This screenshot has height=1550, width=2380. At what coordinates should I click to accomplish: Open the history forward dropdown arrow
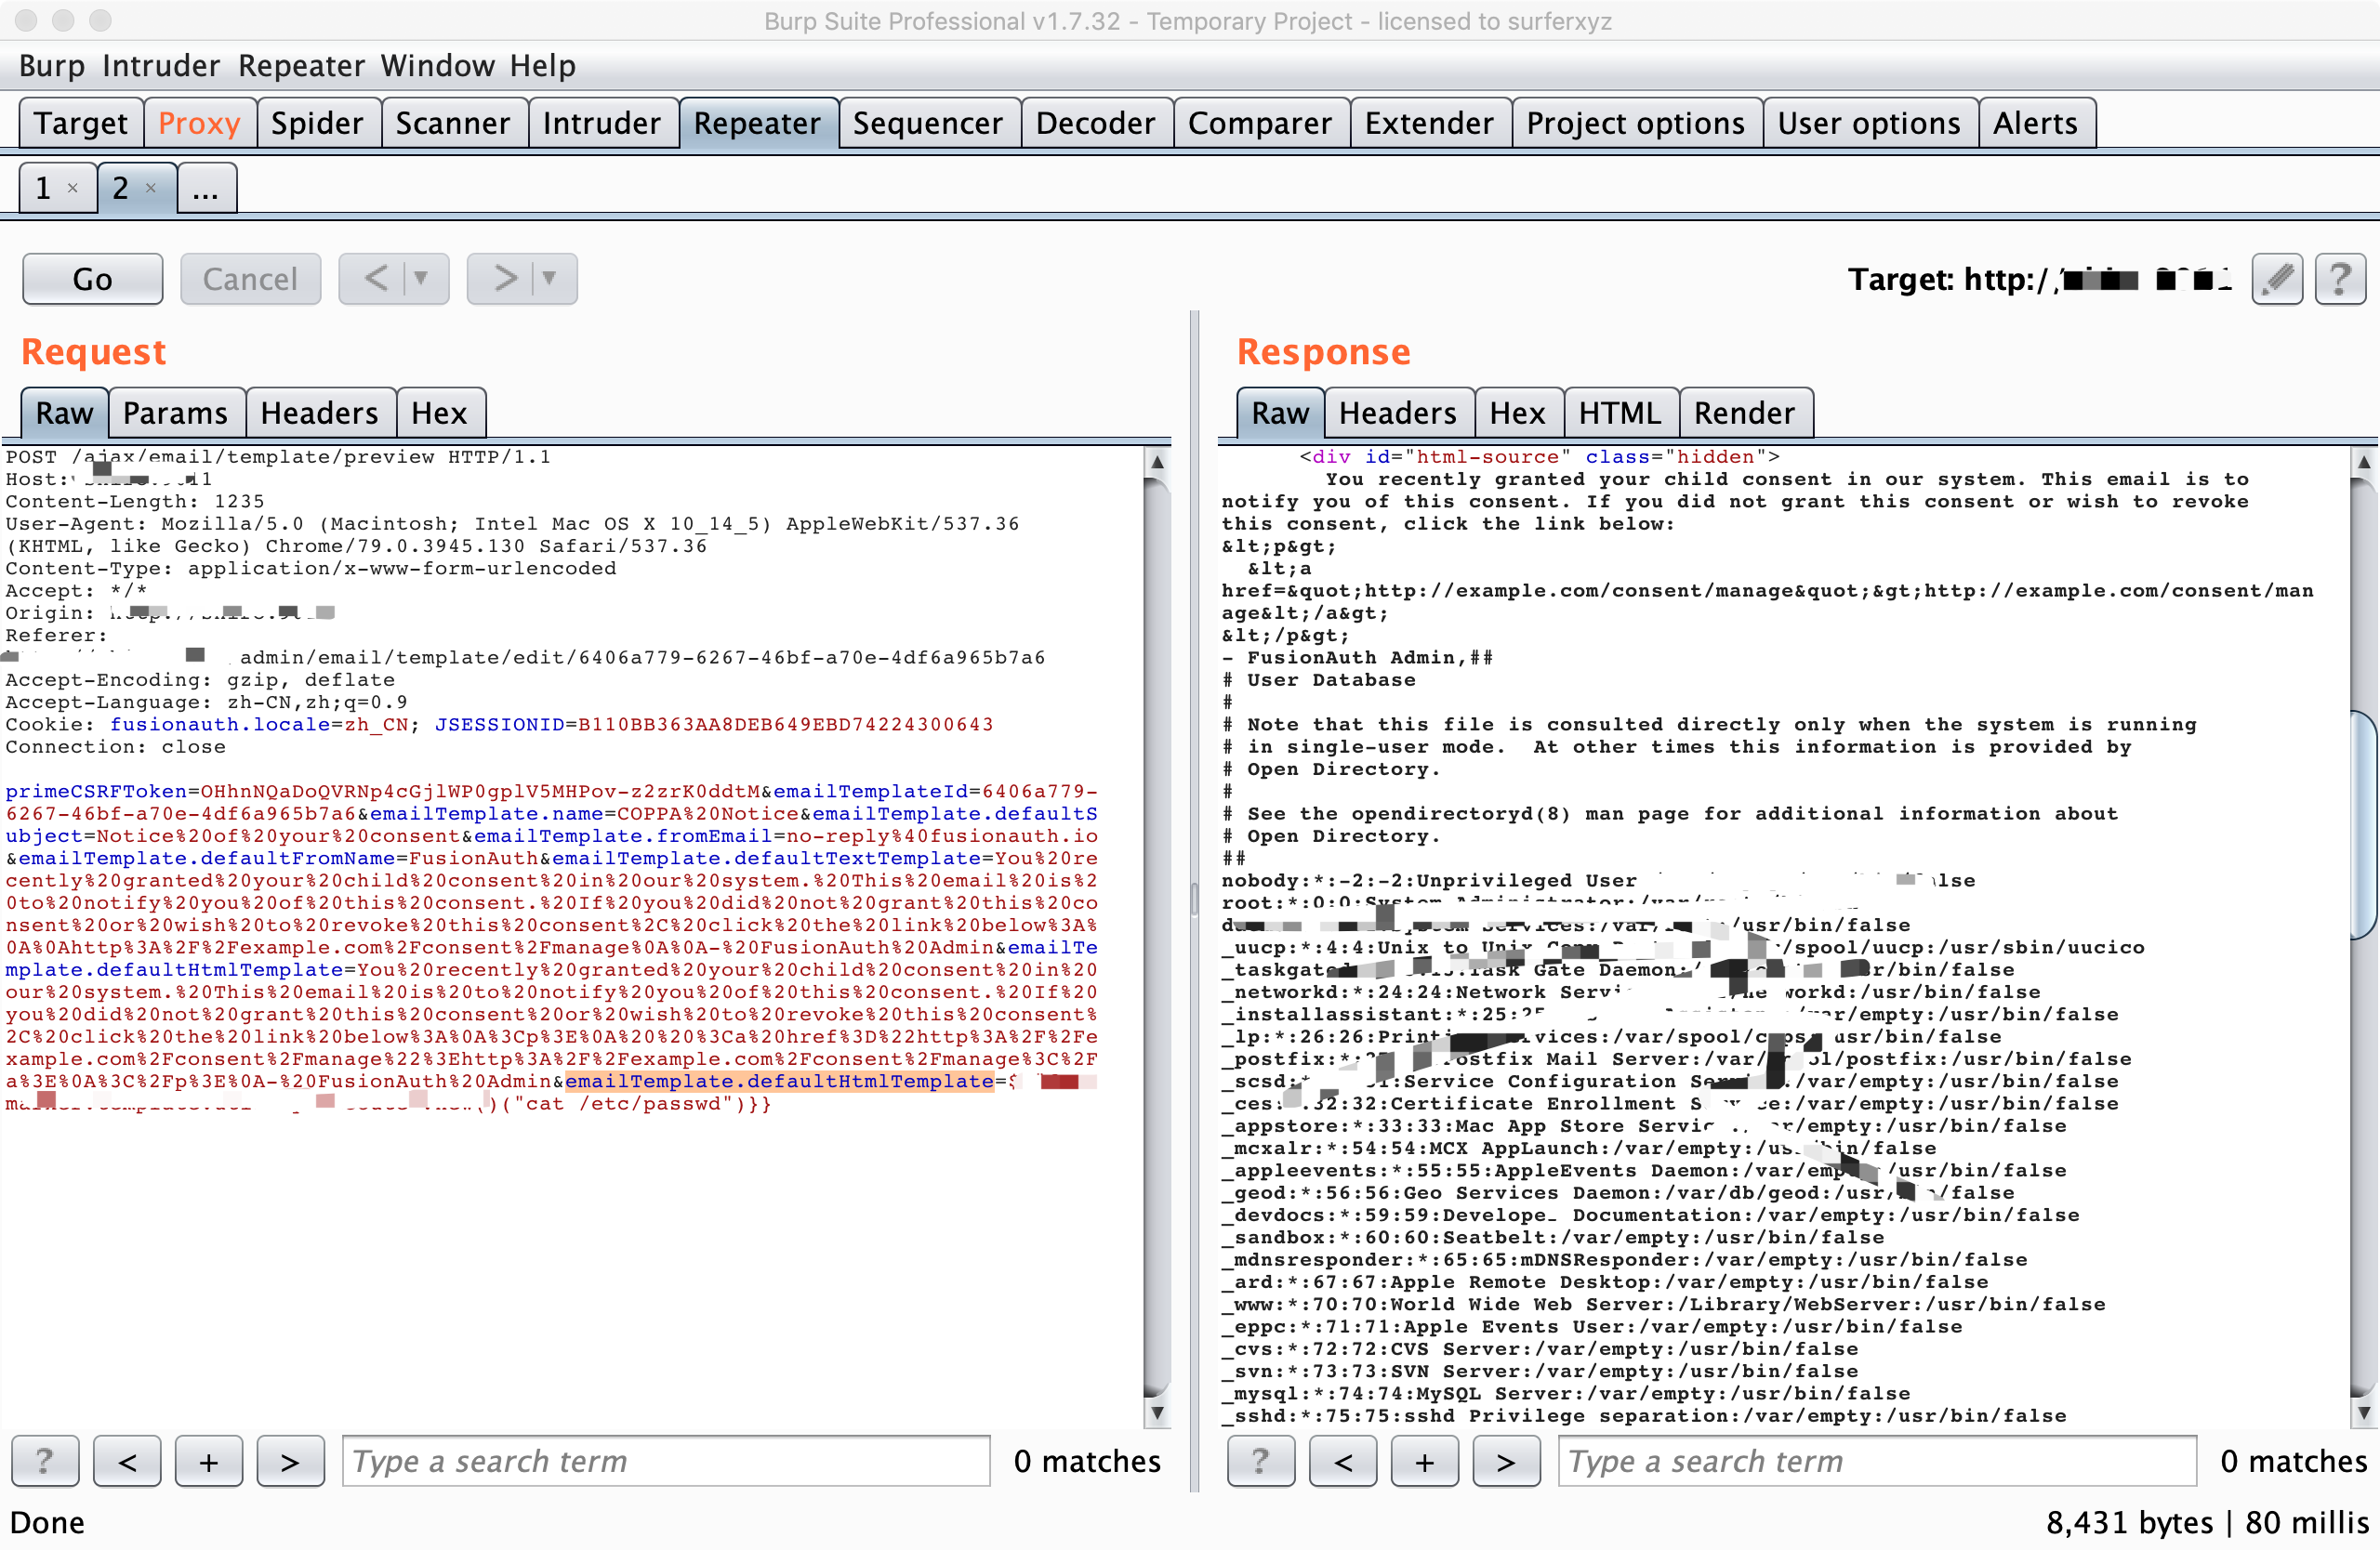[549, 279]
